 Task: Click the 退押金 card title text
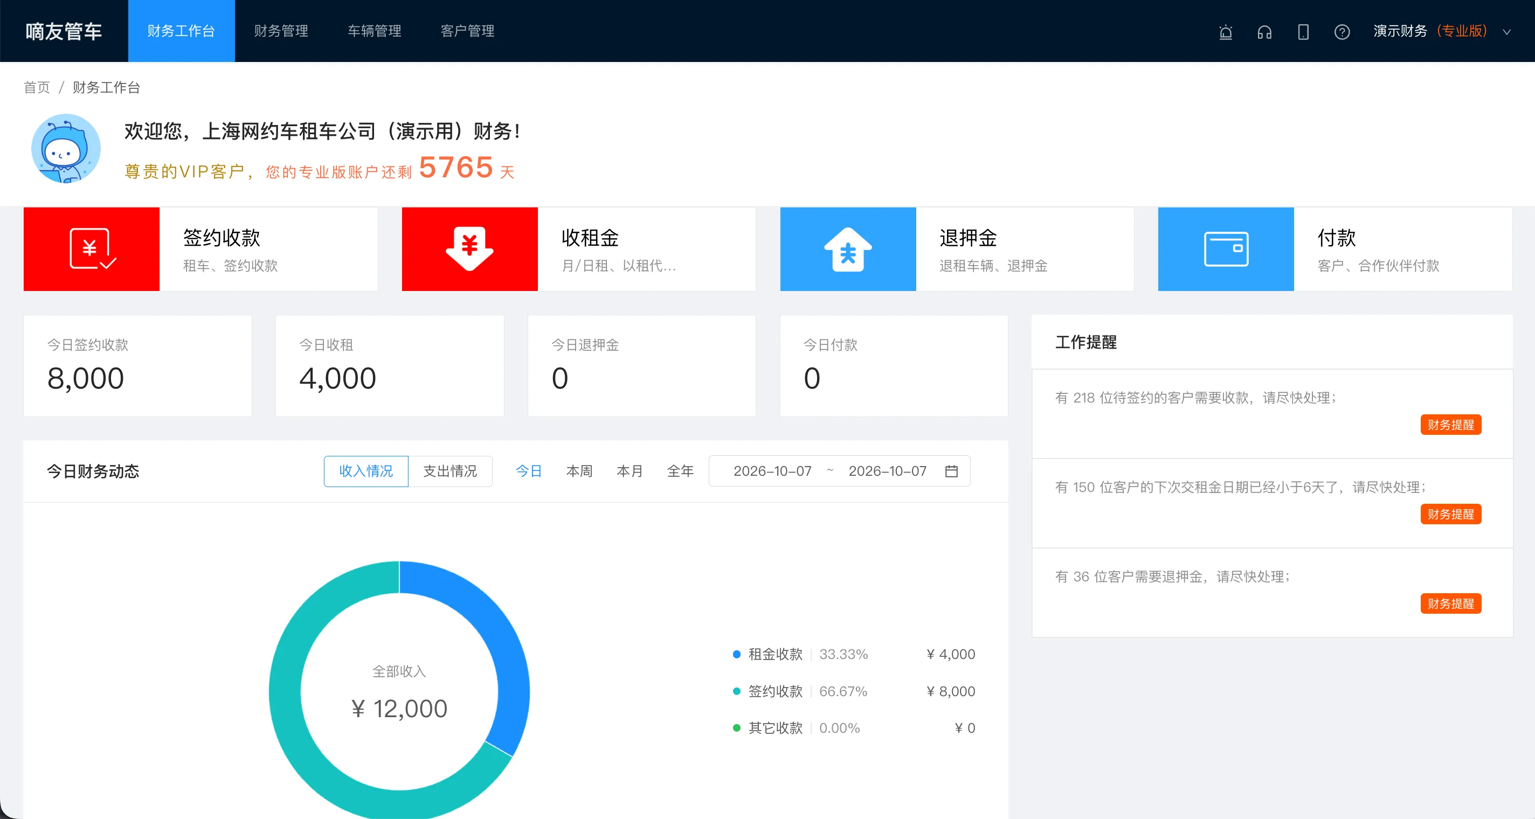[x=969, y=238]
